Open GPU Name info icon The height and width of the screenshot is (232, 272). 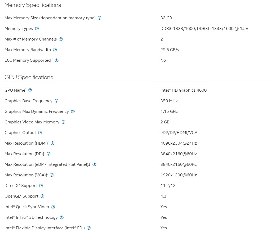(x=30, y=90)
